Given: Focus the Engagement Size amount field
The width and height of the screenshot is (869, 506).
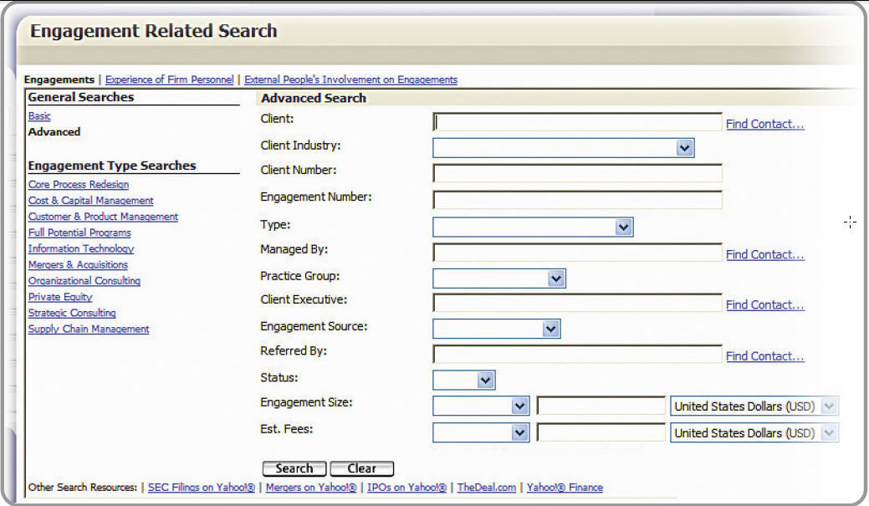Looking at the screenshot, I should (x=601, y=406).
